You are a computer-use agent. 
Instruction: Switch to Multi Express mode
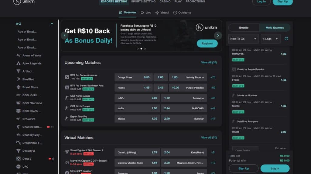[x=275, y=27]
